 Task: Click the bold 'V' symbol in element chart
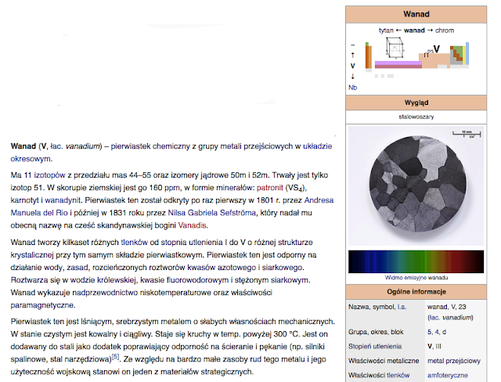tap(437, 49)
